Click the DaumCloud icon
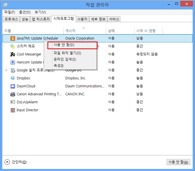Viewport: 195px width, 171px height. (x=13, y=86)
